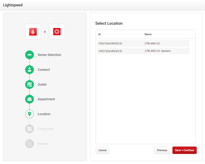
Task: Click the blurred Id of CTB AND CO. Upstairs
Action: click(110, 51)
